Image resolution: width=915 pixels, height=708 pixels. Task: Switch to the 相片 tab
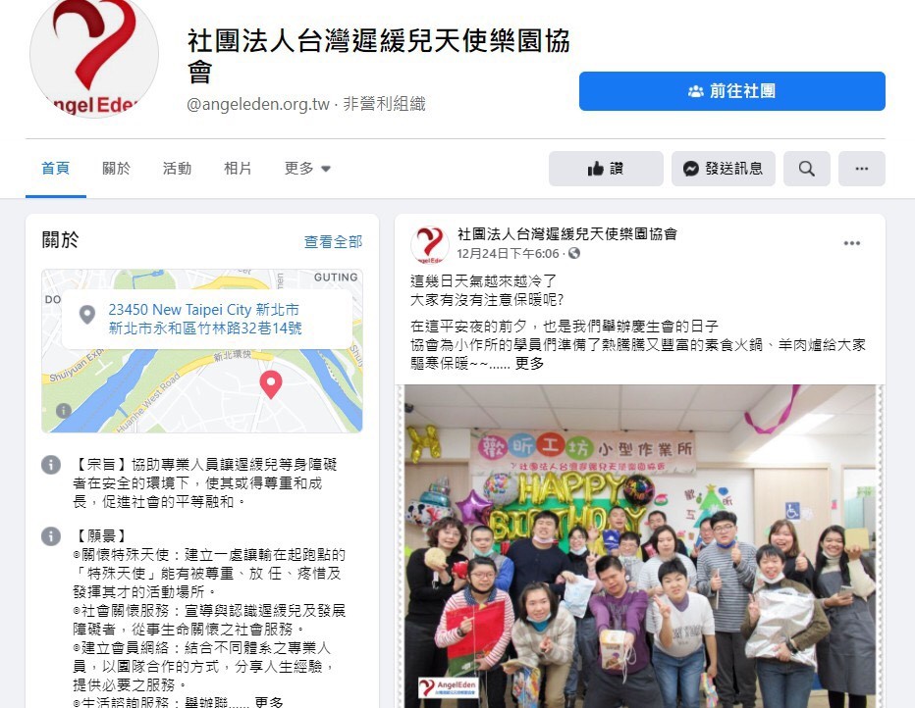coord(238,169)
